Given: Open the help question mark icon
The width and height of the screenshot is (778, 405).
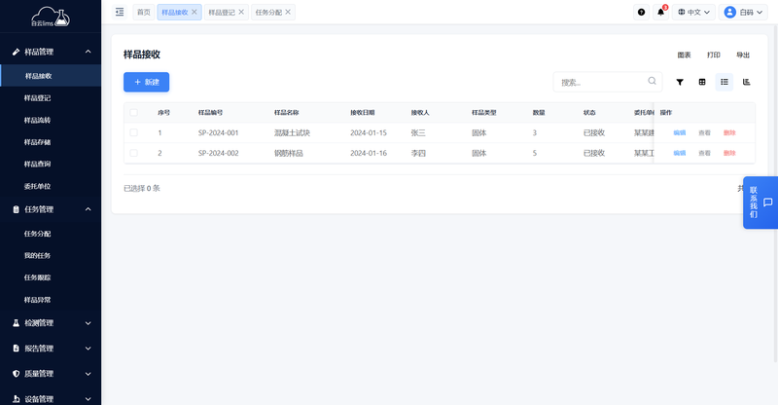Looking at the screenshot, I should (x=641, y=12).
